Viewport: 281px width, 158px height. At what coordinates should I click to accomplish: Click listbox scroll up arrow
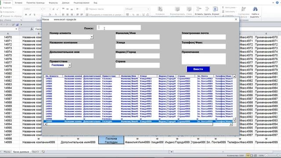point(234,76)
